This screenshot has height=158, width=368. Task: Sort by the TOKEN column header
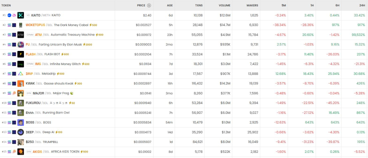[x=6, y=6]
